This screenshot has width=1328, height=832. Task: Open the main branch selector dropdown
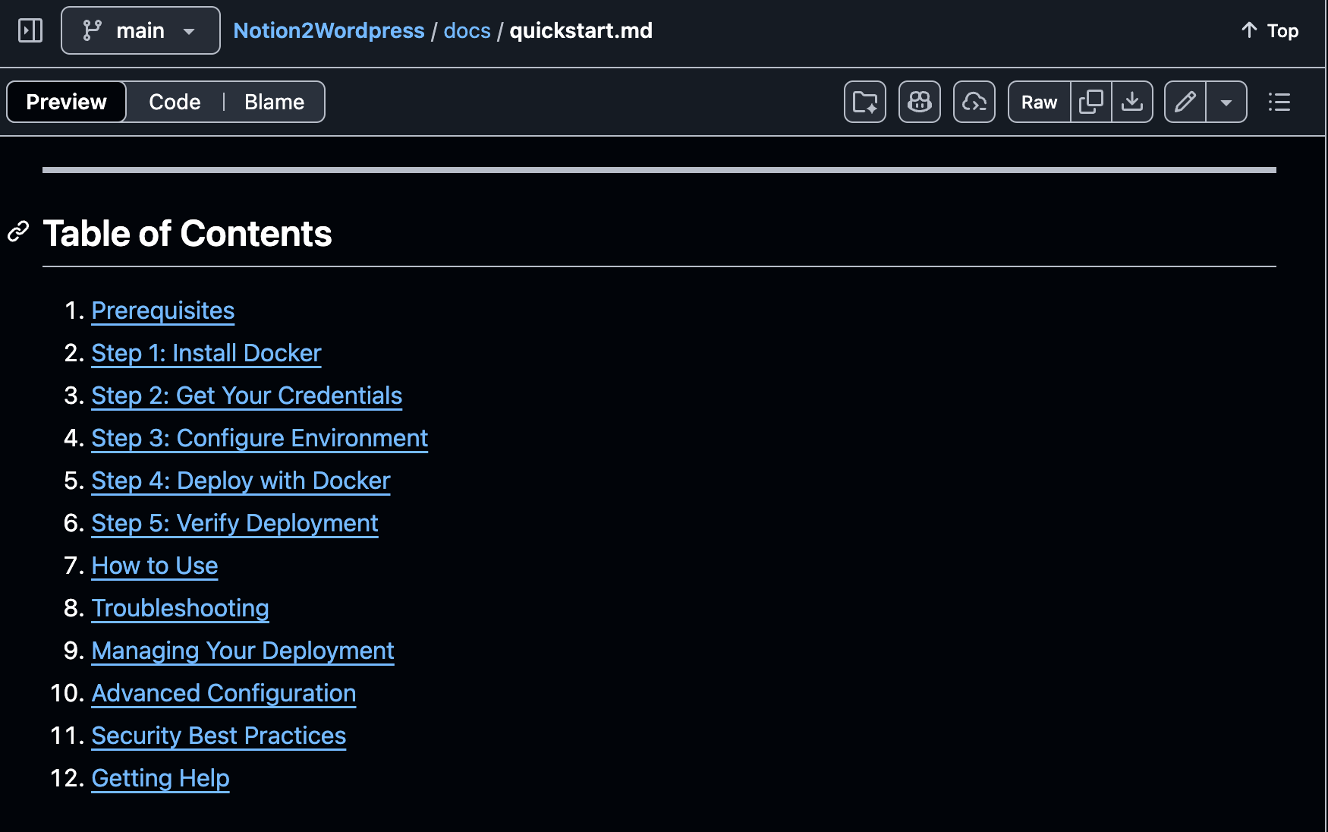(140, 30)
